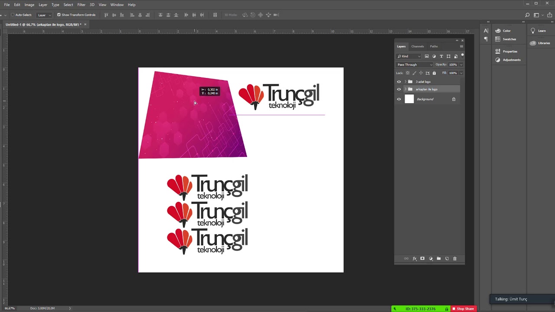Align horizontal centers in options bar
The image size is (555, 312).
(140, 15)
